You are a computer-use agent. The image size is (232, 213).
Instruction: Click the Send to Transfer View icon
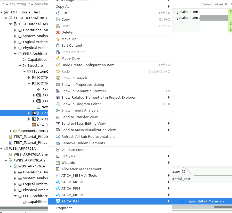coord(58,117)
